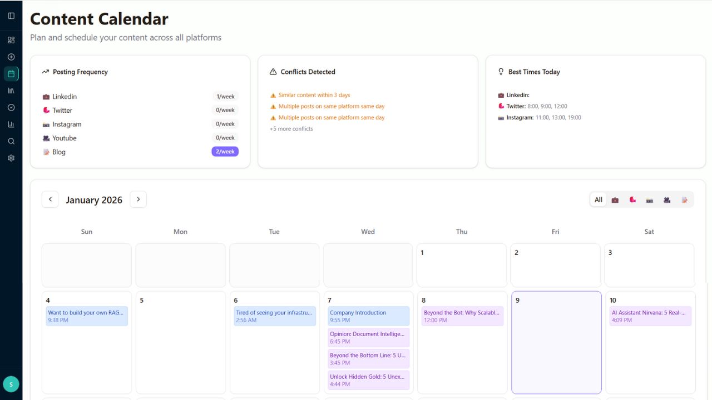Open the bar chart analytics icon
The width and height of the screenshot is (712, 400).
11,124
